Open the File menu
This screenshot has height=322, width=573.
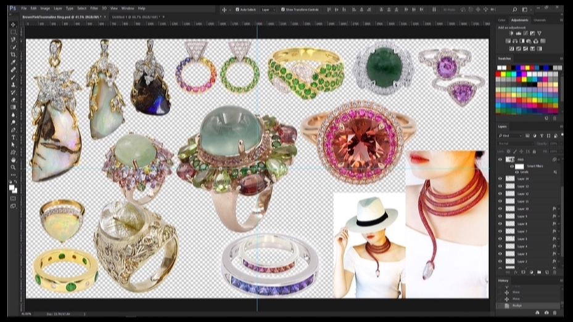pyautogui.click(x=24, y=8)
